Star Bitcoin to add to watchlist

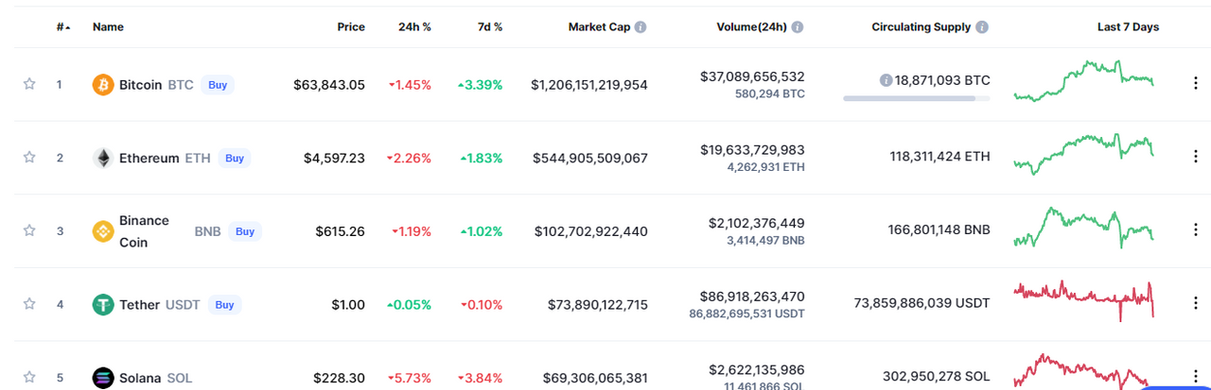[29, 84]
